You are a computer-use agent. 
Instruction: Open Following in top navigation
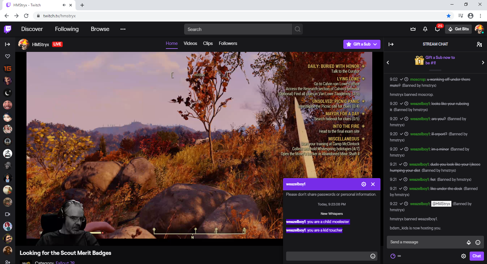coord(67,29)
